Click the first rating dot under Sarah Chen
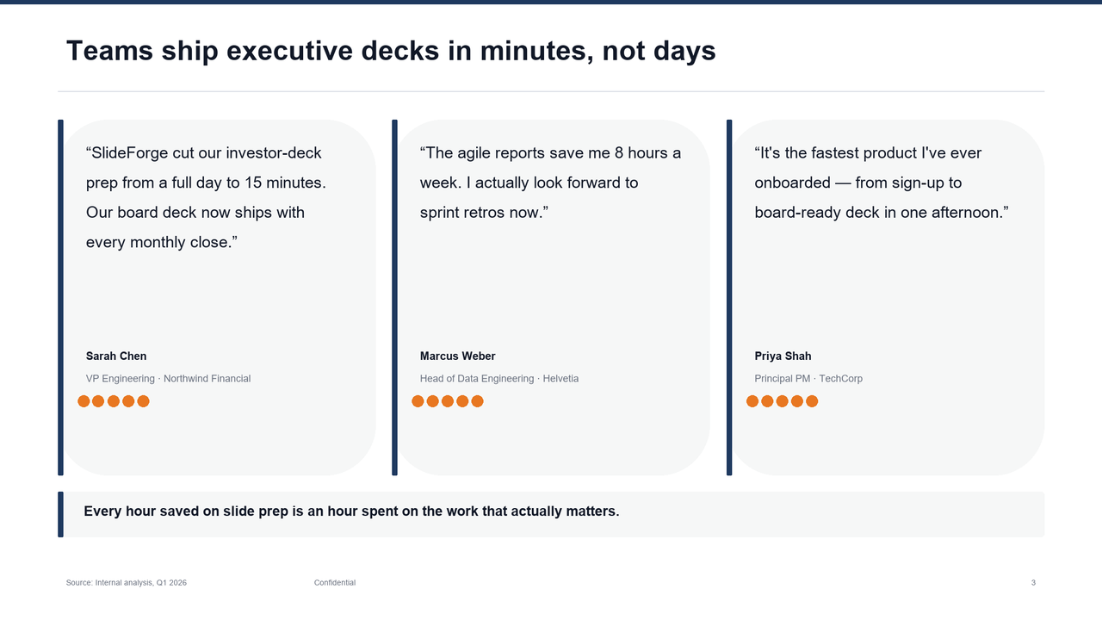Viewport: 1102px width, 620px height. (x=84, y=401)
